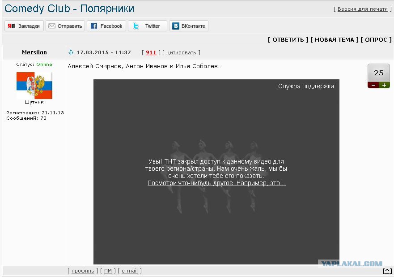
Task: Open the Mersilon username link
Action: pyautogui.click(x=34, y=52)
